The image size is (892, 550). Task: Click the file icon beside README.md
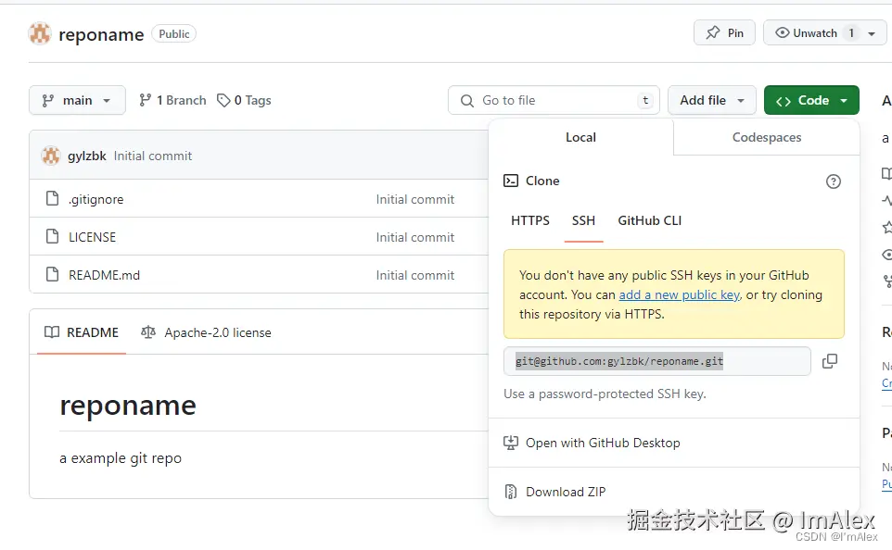point(52,274)
